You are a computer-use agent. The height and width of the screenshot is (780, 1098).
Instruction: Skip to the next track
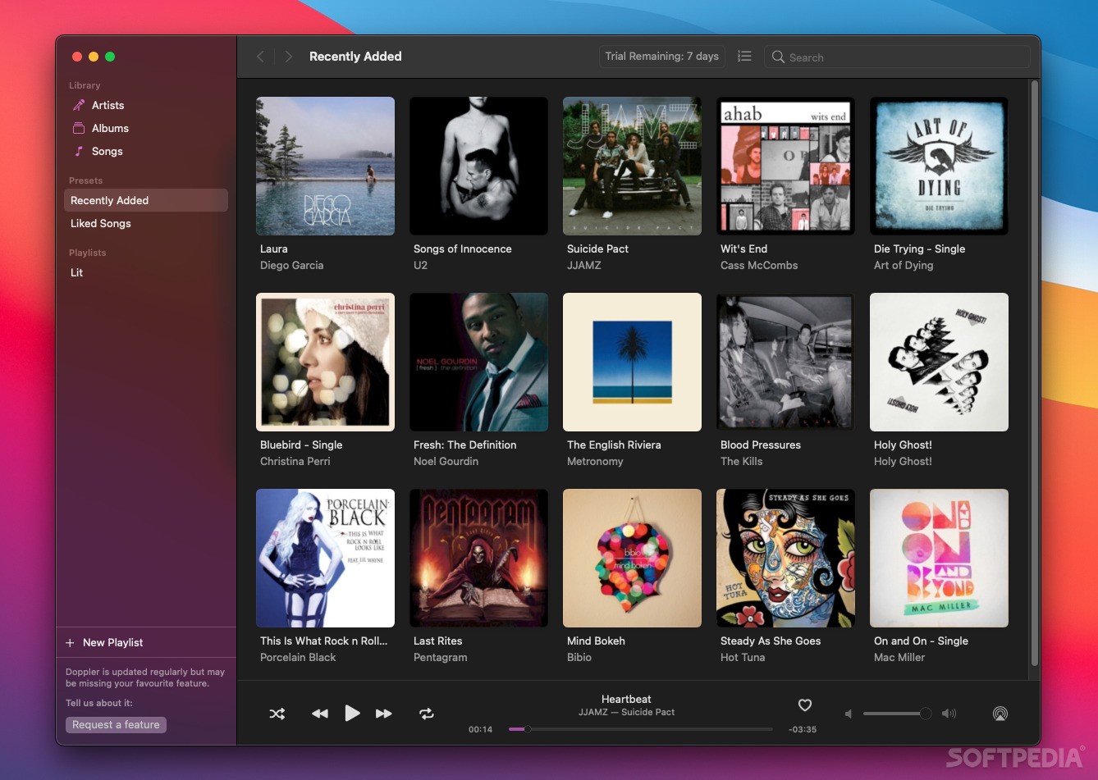click(x=383, y=714)
